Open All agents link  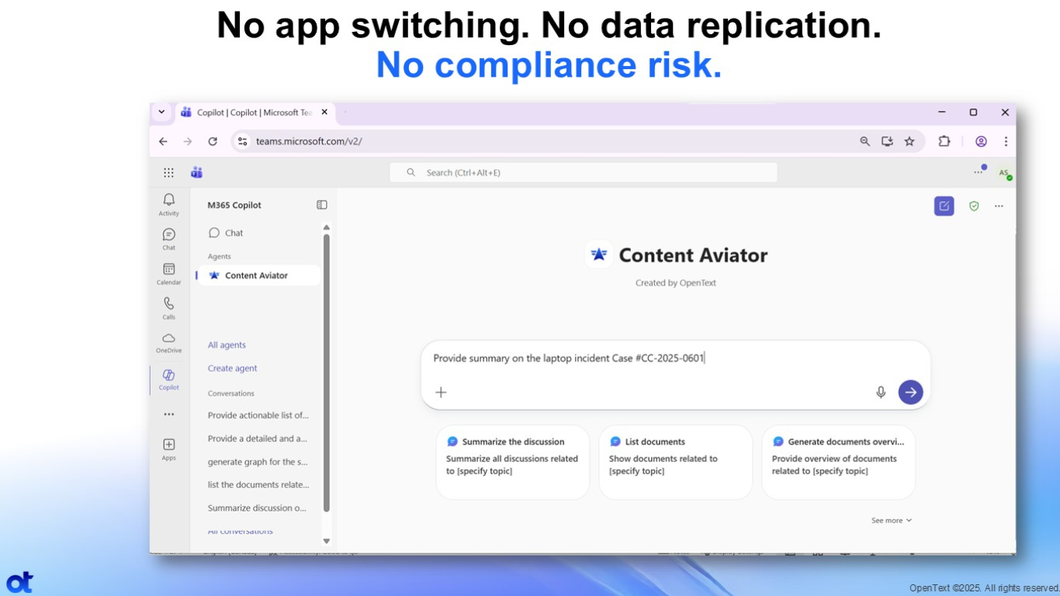tap(227, 345)
